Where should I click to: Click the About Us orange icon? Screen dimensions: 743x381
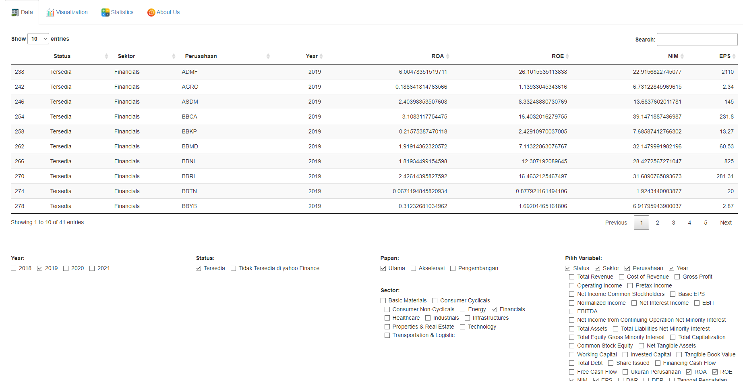tap(151, 12)
